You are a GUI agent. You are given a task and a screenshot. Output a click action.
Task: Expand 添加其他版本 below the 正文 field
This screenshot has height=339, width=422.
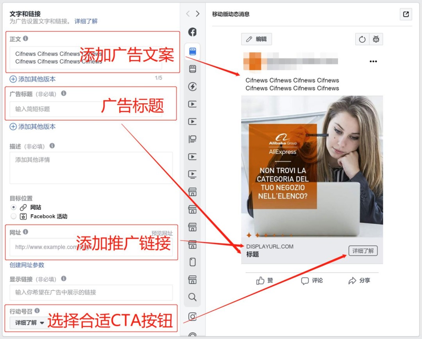33,78
